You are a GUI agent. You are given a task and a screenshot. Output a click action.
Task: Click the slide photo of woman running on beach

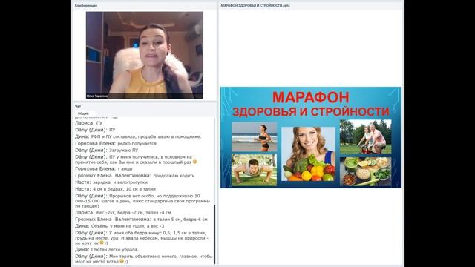pos(254,136)
